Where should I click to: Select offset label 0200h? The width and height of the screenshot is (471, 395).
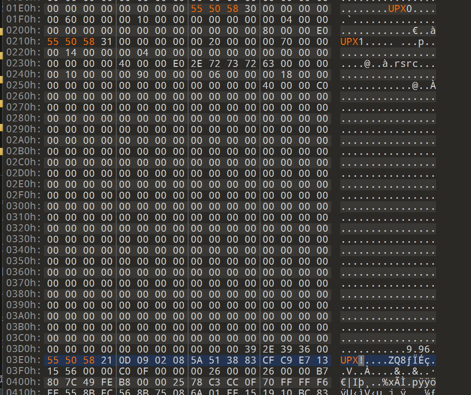pyautogui.click(x=23, y=30)
